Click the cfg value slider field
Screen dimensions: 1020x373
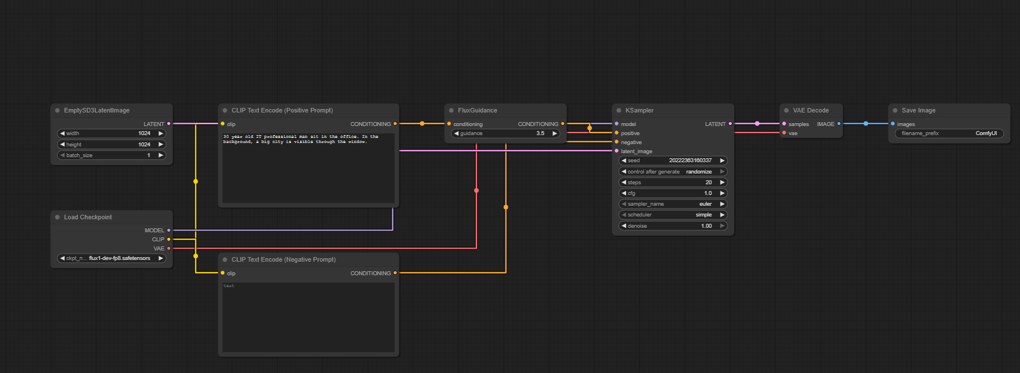(672, 193)
